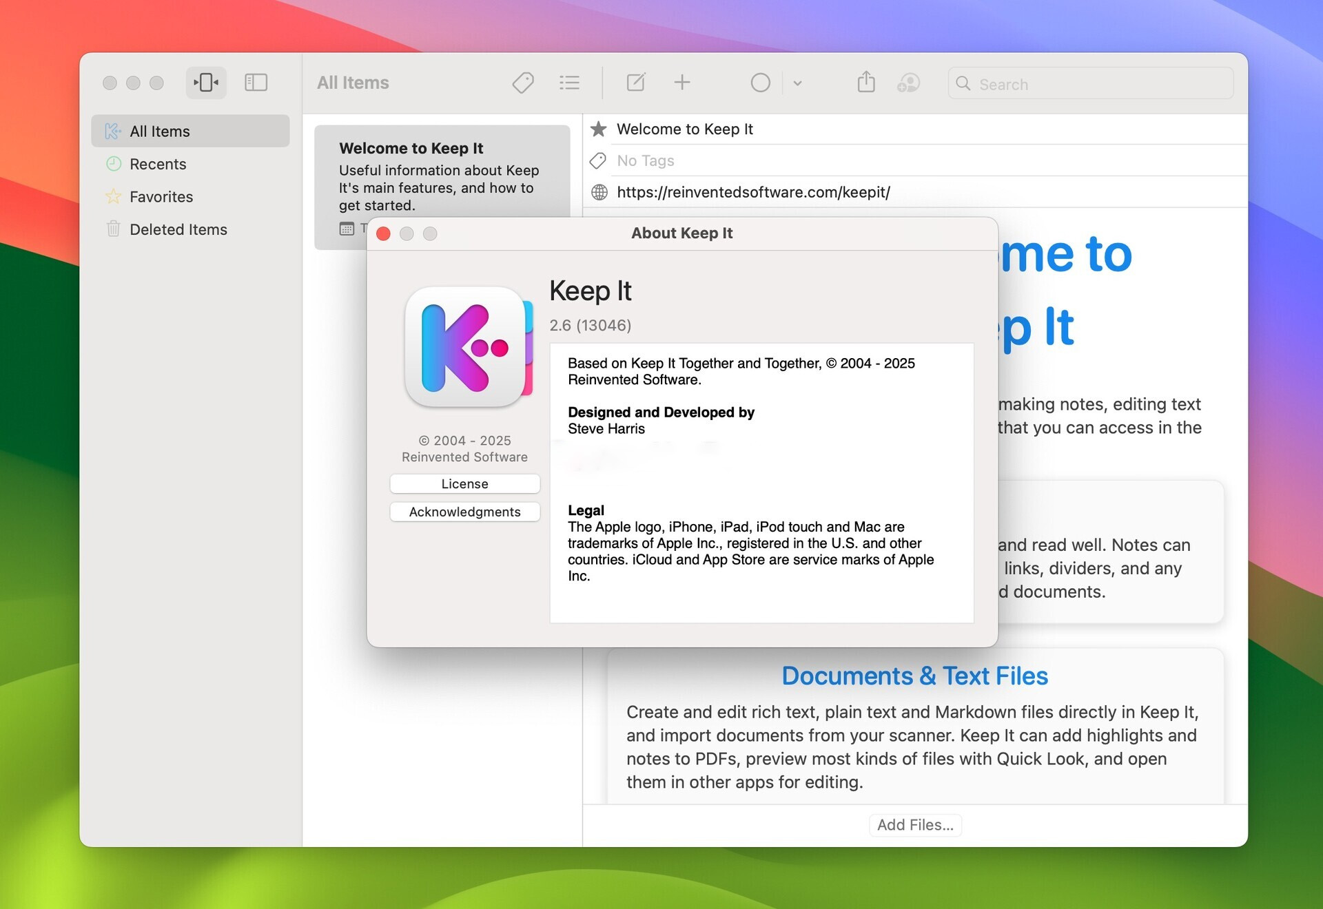1323x909 pixels.
Task: Select All Items in sidebar
Action: [x=190, y=131]
